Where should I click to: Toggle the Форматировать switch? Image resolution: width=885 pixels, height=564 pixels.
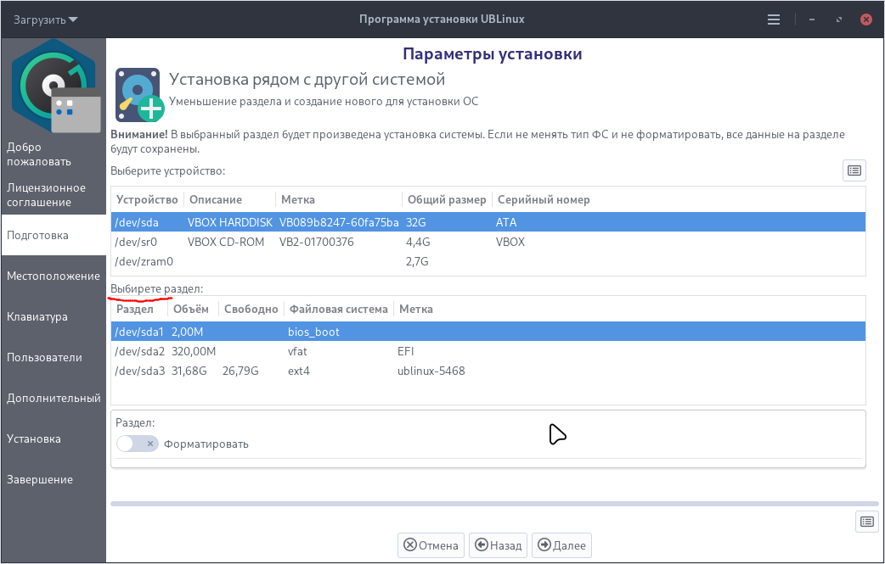tap(138, 444)
